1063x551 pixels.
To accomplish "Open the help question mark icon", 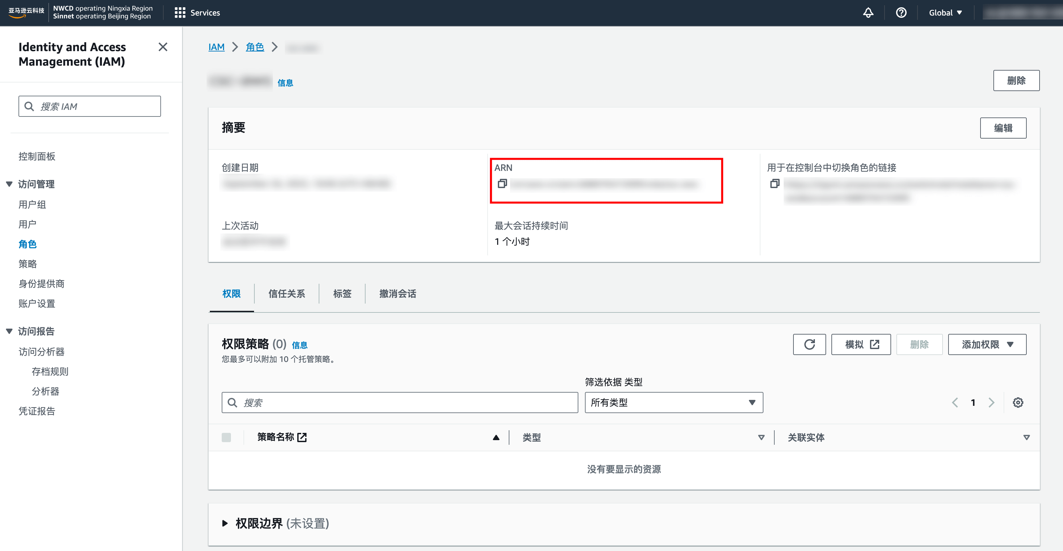I will [x=901, y=13].
